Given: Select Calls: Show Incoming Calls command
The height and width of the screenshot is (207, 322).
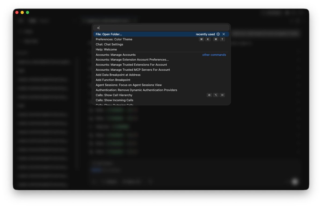Looking at the screenshot, I should click(161, 100).
